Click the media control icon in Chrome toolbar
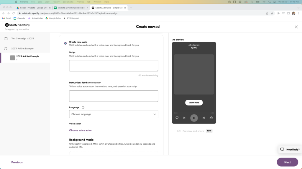The height and width of the screenshot is (169, 302). (x=283, y=13)
